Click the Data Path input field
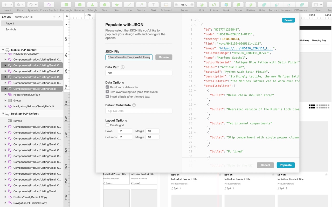The image size is (332, 207). click(139, 73)
